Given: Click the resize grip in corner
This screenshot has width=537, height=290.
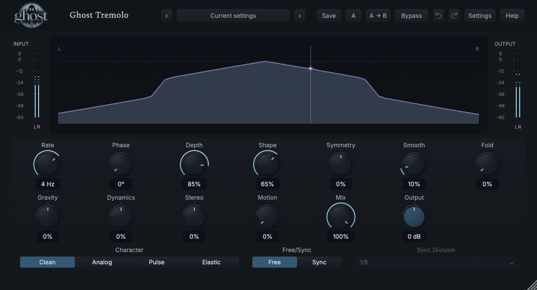Looking at the screenshot, I should [x=532, y=285].
